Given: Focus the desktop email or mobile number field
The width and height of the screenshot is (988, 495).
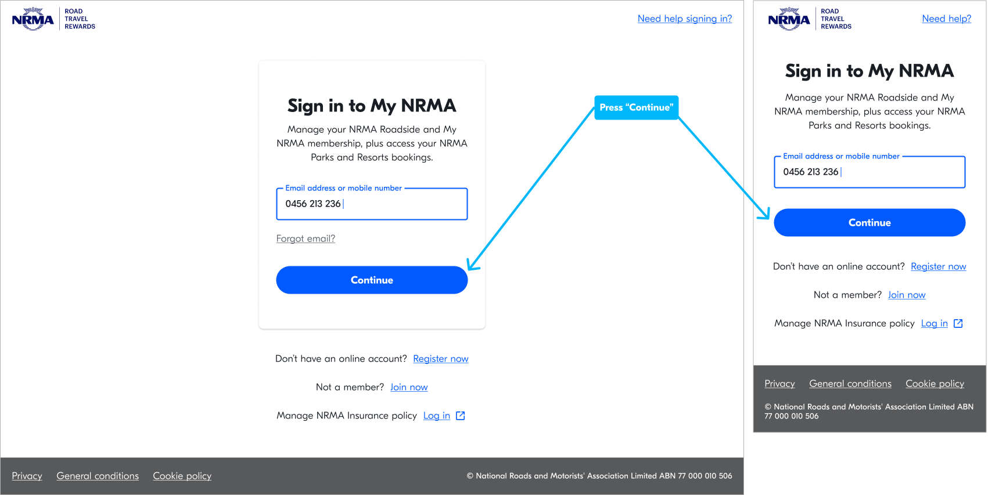Looking at the screenshot, I should (x=372, y=204).
